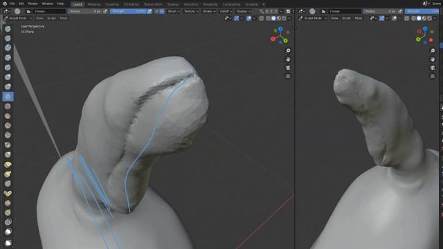Select the Blob brush tool

coord(8,86)
